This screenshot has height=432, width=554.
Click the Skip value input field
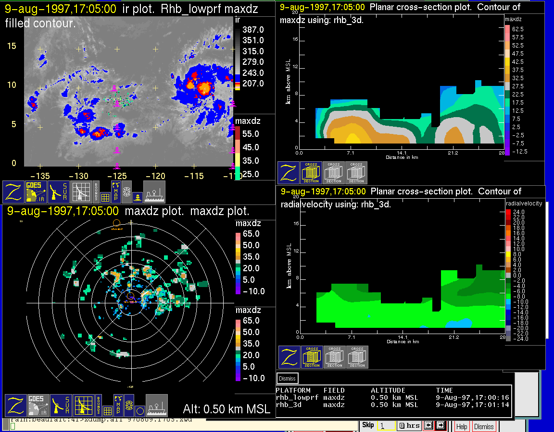[386, 426]
